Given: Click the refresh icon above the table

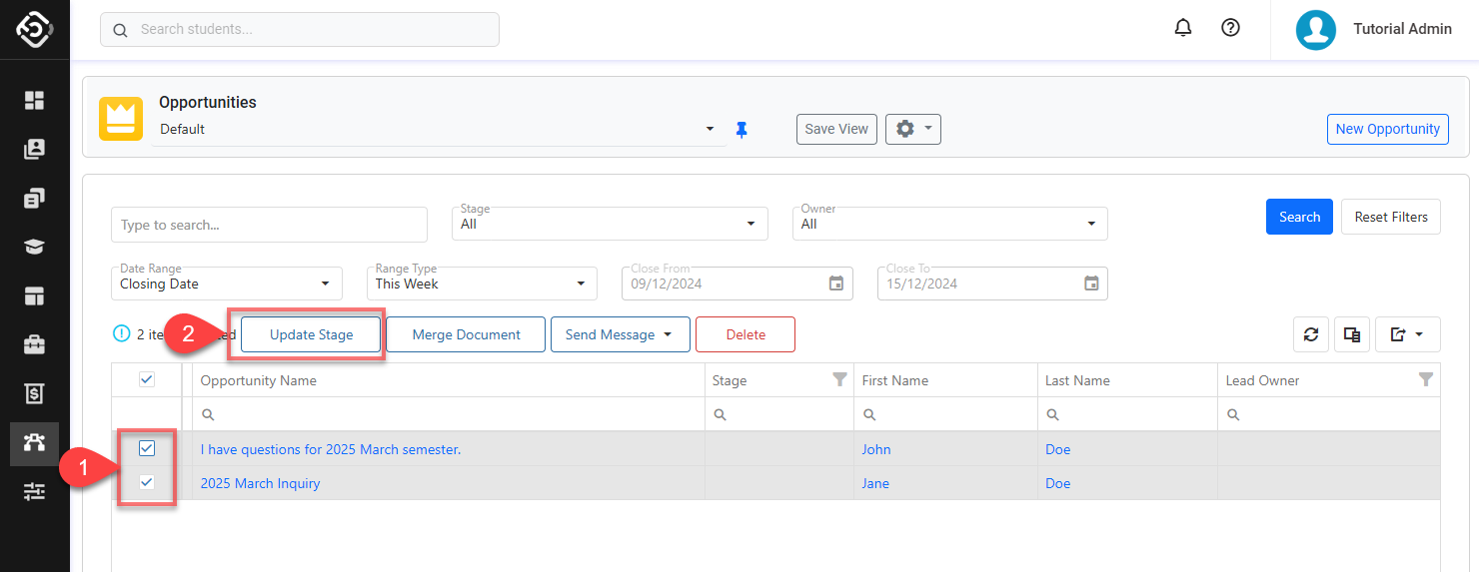Looking at the screenshot, I should [1310, 335].
